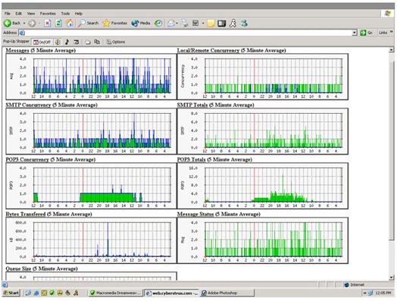Switch to web.cyberstrux.com taskbar button

coord(172,293)
